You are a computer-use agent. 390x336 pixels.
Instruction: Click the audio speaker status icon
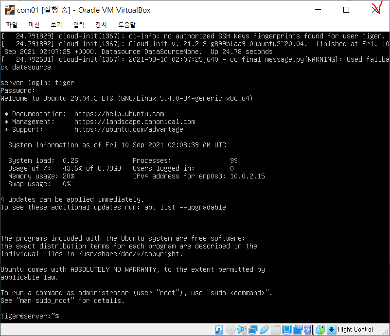(x=242, y=330)
